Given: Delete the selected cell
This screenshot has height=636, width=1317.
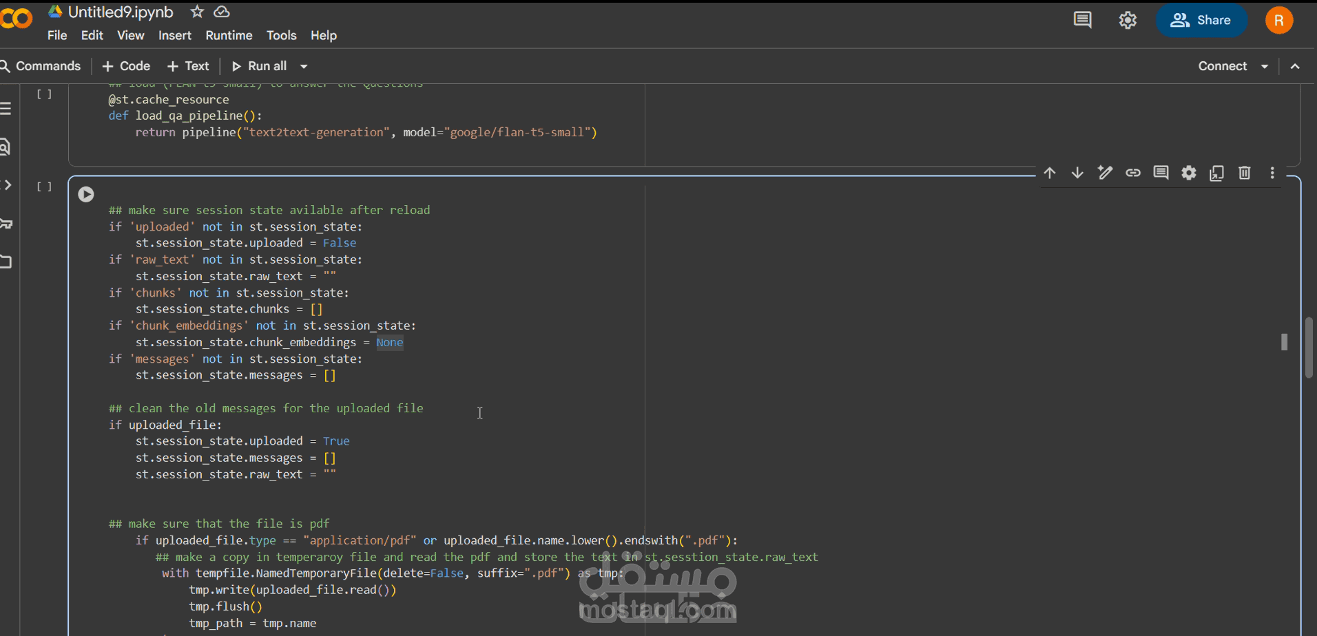Looking at the screenshot, I should click(x=1245, y=173).
